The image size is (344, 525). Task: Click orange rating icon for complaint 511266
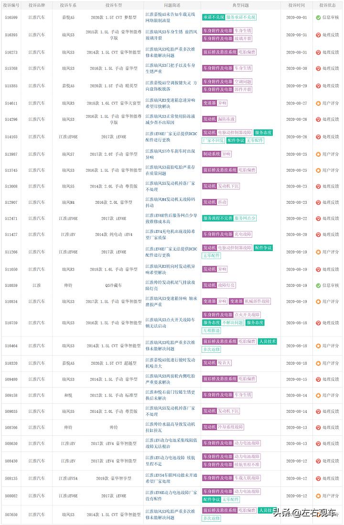318,252
